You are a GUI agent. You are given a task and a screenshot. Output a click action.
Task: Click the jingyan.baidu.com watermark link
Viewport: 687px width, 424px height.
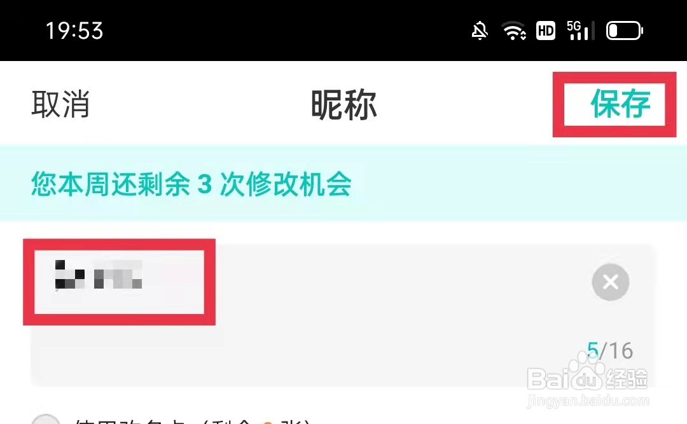588,400
